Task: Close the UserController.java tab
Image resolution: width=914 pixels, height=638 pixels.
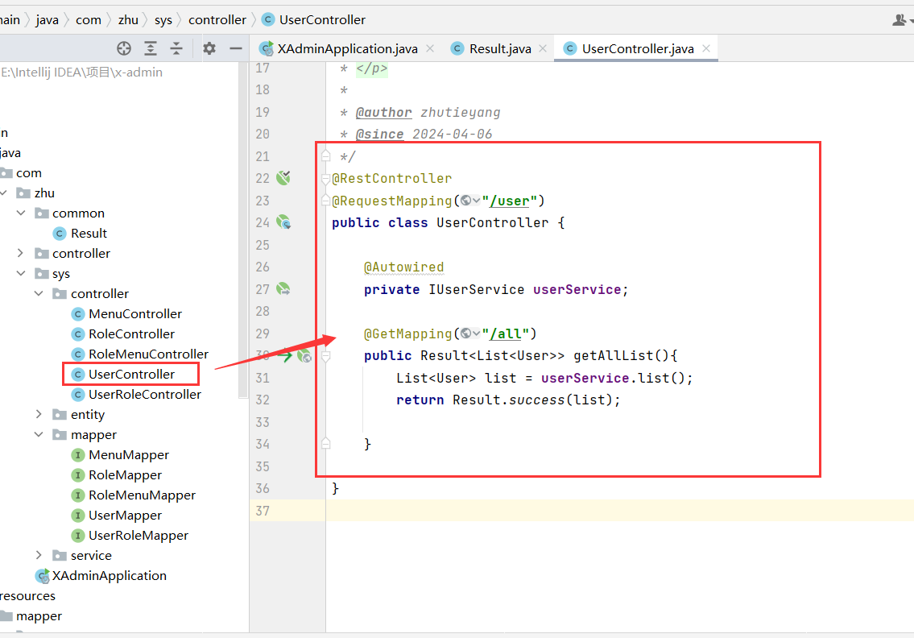Action: (706, 48)
